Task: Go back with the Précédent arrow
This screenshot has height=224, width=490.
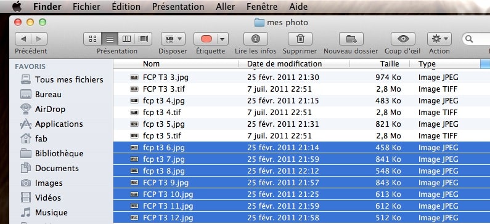Action: click(x=23, y=39)
